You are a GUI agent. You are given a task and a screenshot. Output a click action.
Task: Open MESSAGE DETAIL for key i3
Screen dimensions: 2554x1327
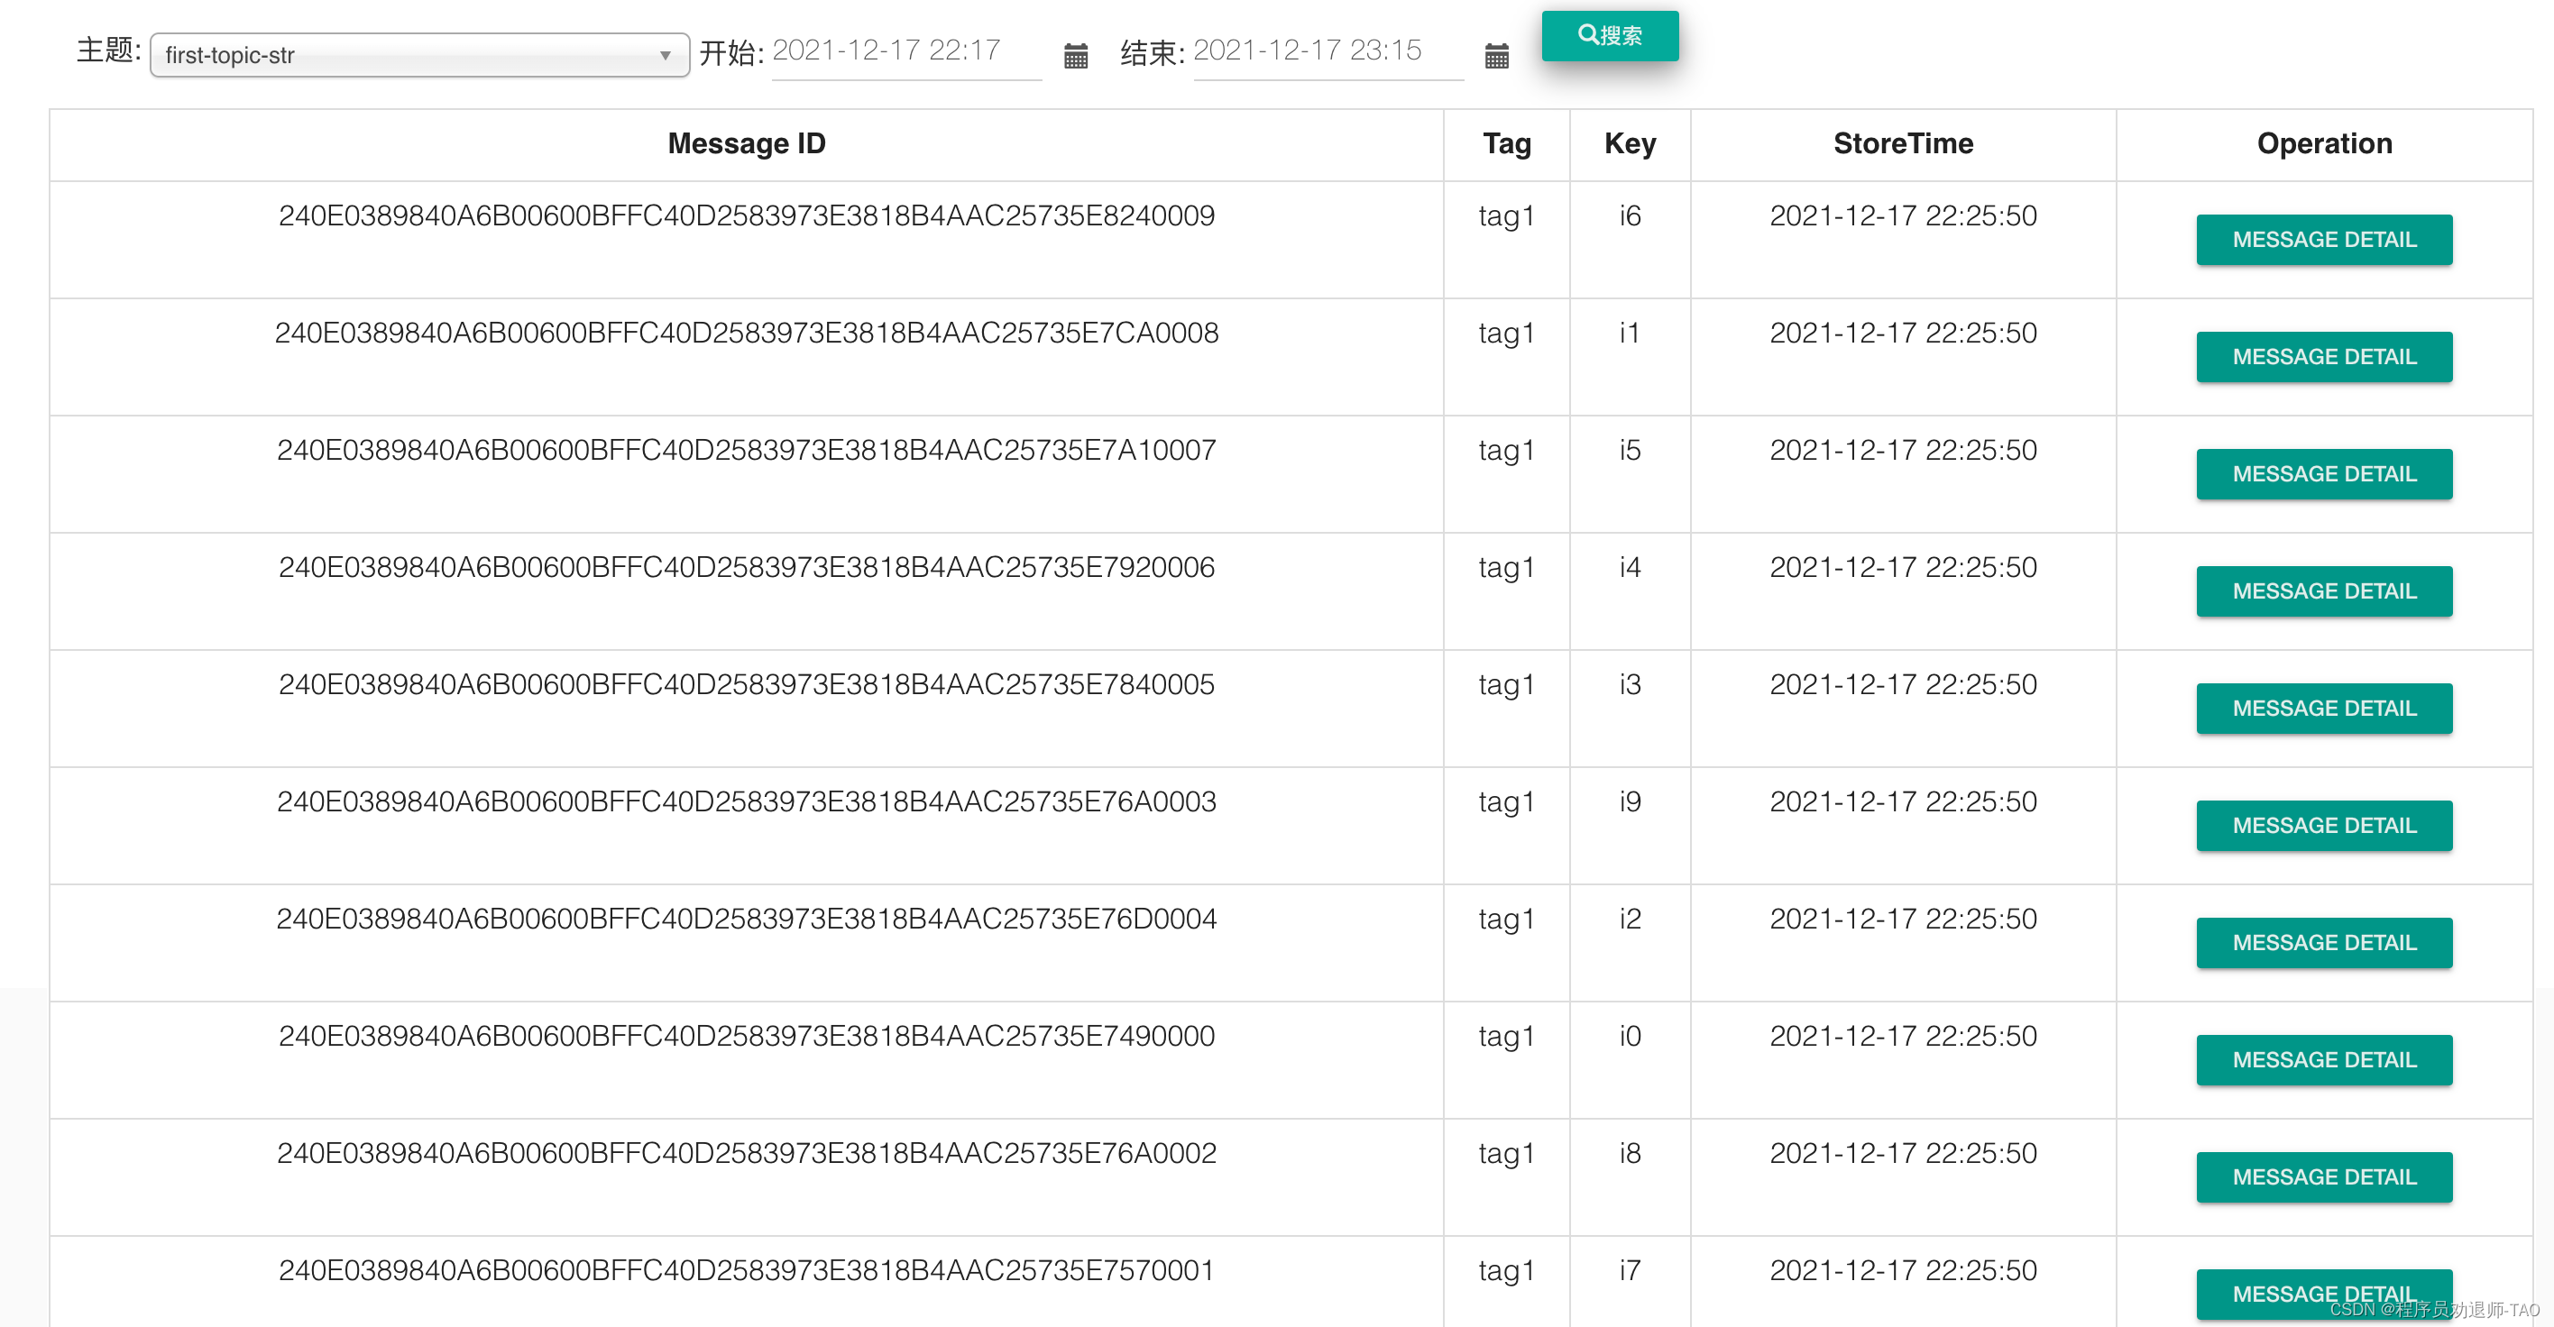(2324, 709)
